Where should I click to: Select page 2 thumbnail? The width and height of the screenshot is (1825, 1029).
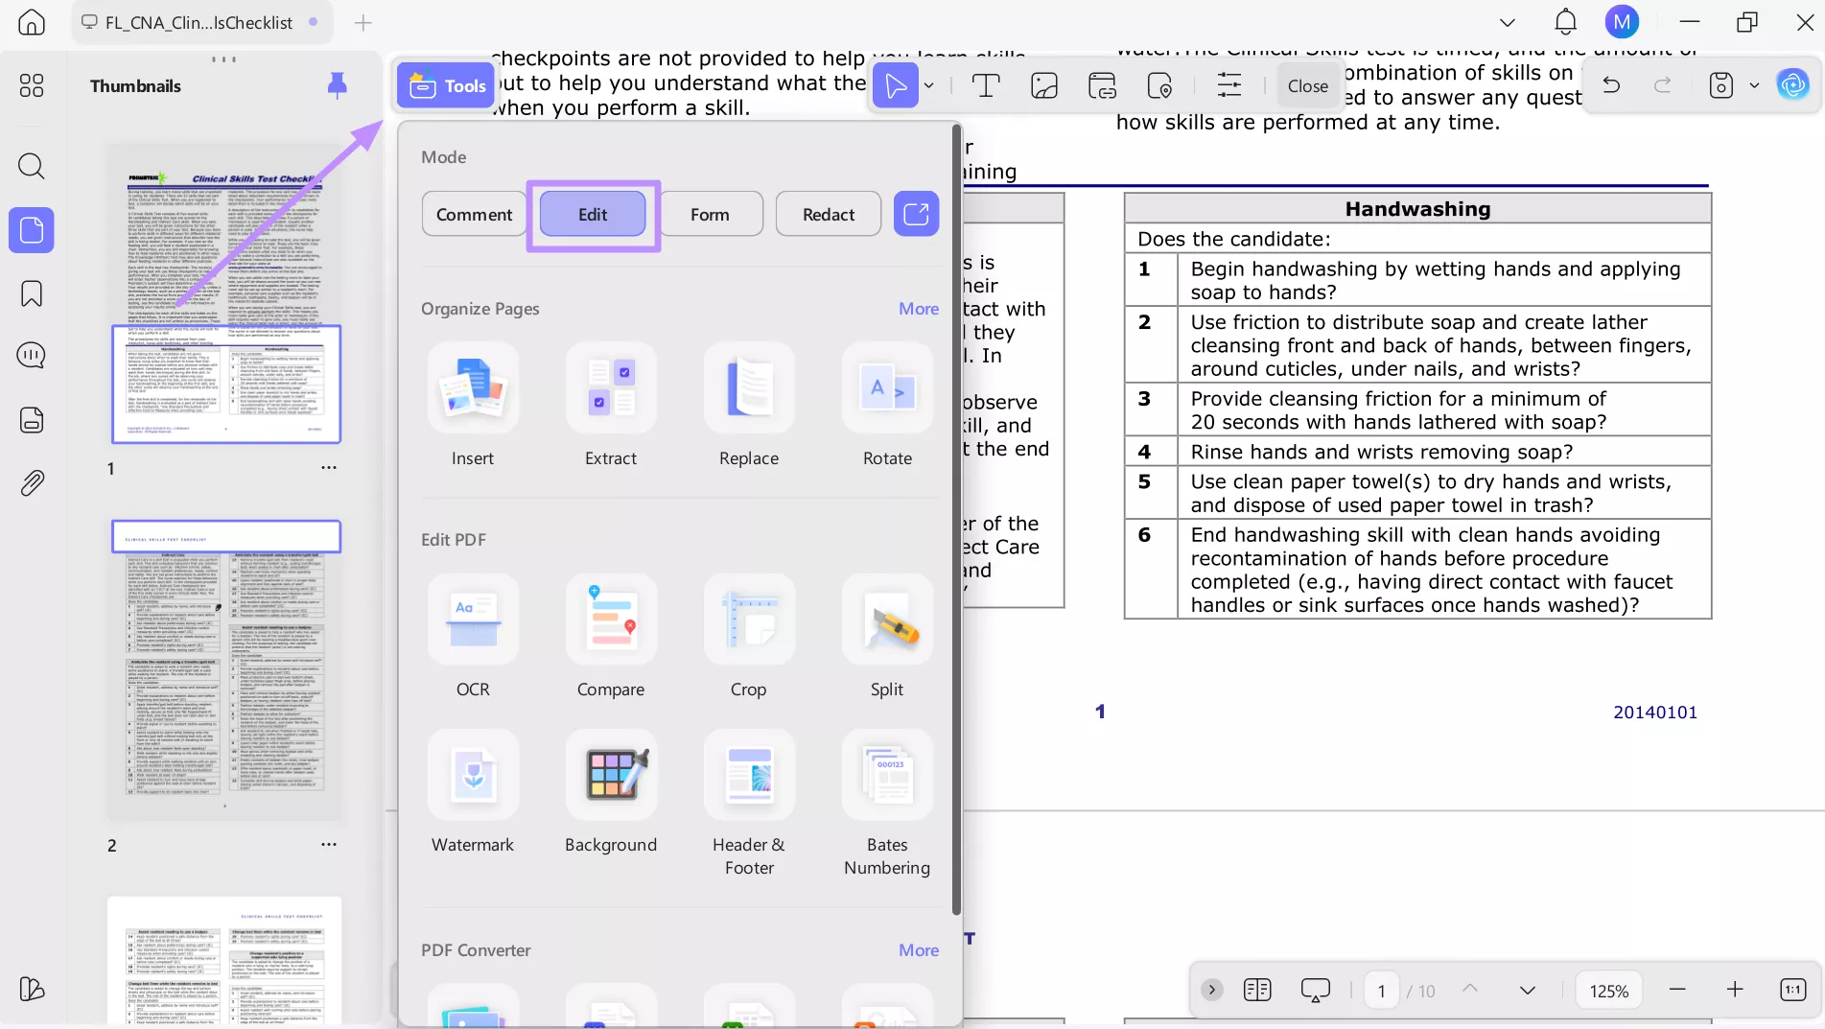tap(225, 670)
